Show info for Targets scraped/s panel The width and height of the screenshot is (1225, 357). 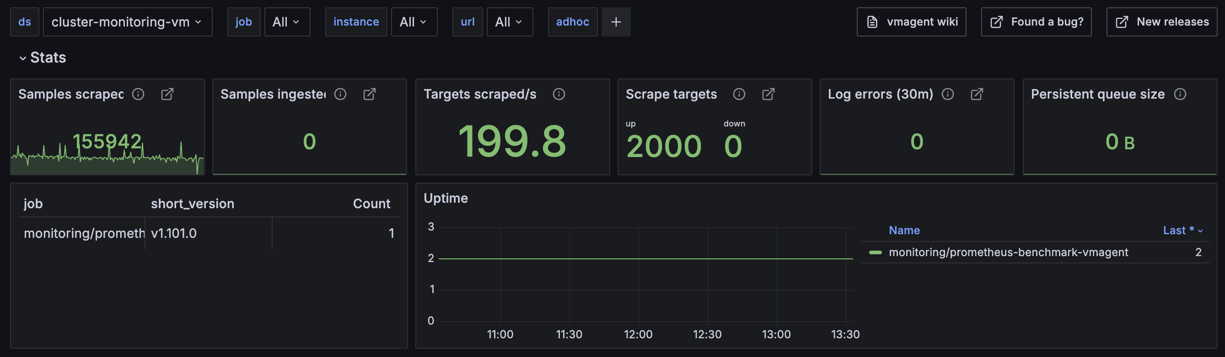[x=559, y=94]
